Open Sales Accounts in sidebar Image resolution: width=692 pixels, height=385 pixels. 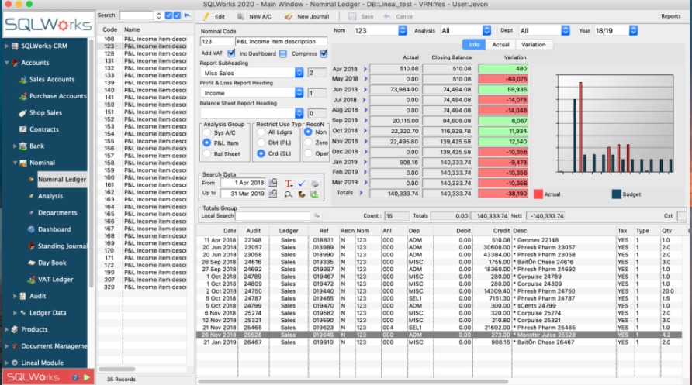point(52,79)
